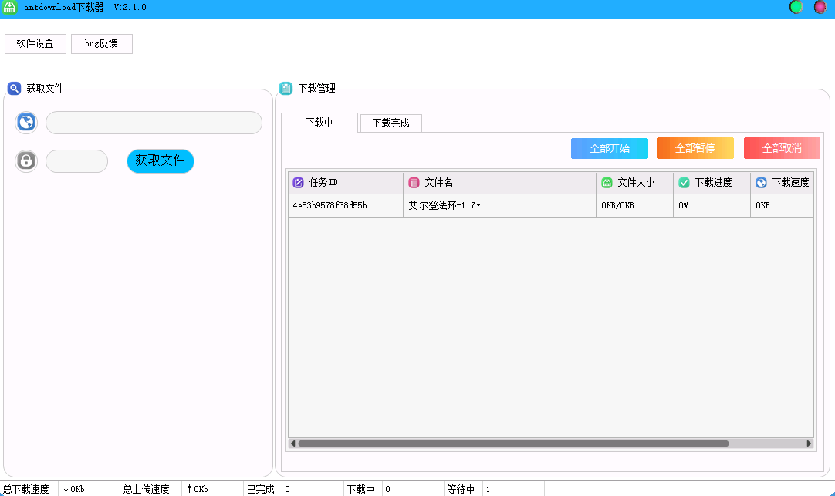Viewport: 835px width, 496px height.
Task: Open 软件设置 software settings
Action: pos(35,44)
